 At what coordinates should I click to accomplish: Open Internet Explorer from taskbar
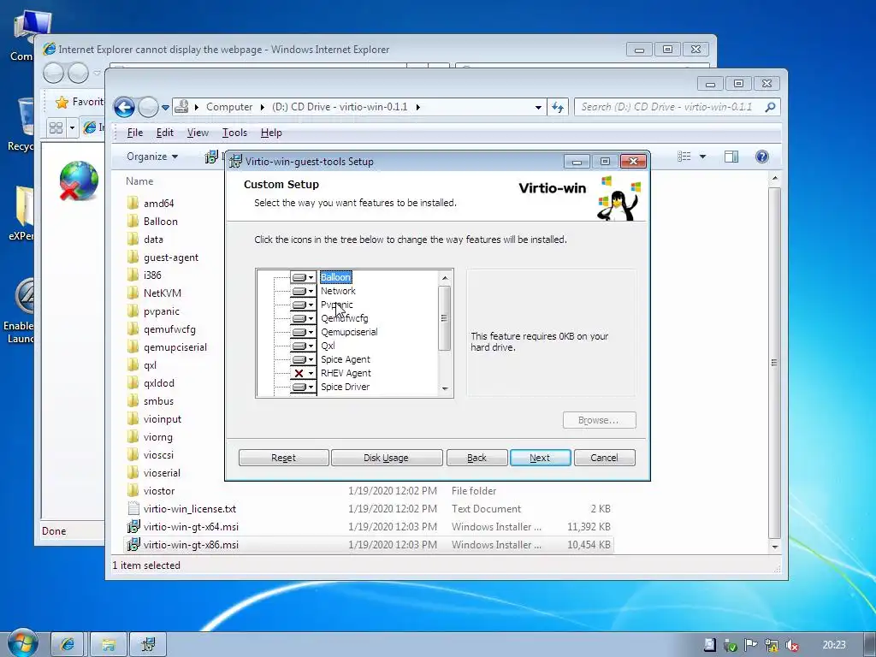[68, 645]
